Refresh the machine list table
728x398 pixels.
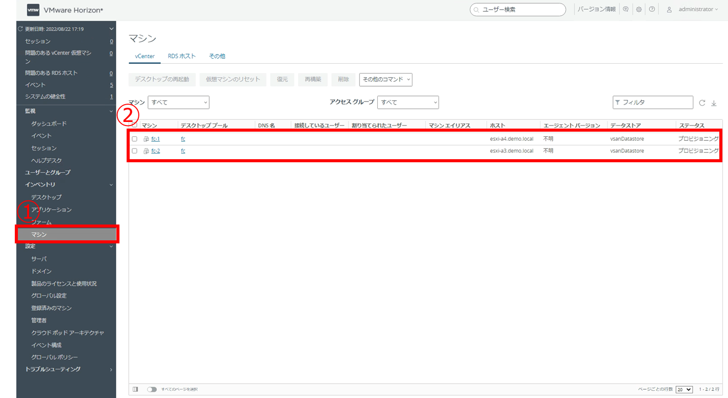point(702,103)
